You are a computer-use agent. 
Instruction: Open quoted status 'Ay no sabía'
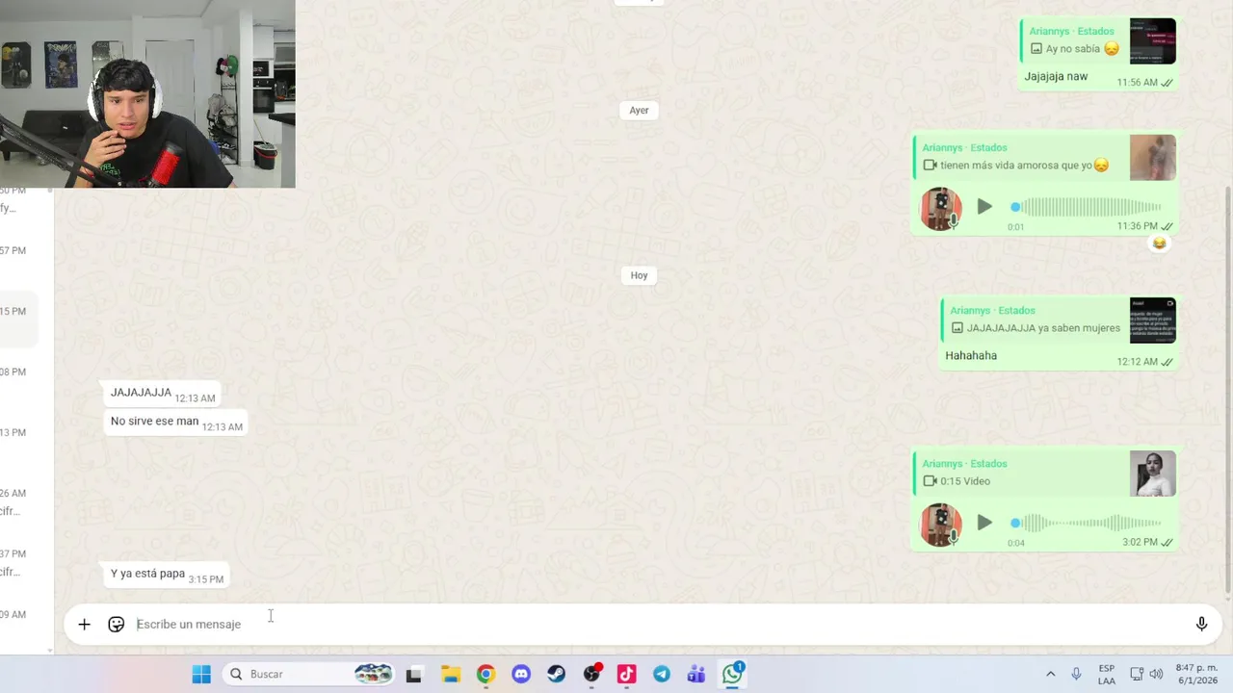[1098, 41]
